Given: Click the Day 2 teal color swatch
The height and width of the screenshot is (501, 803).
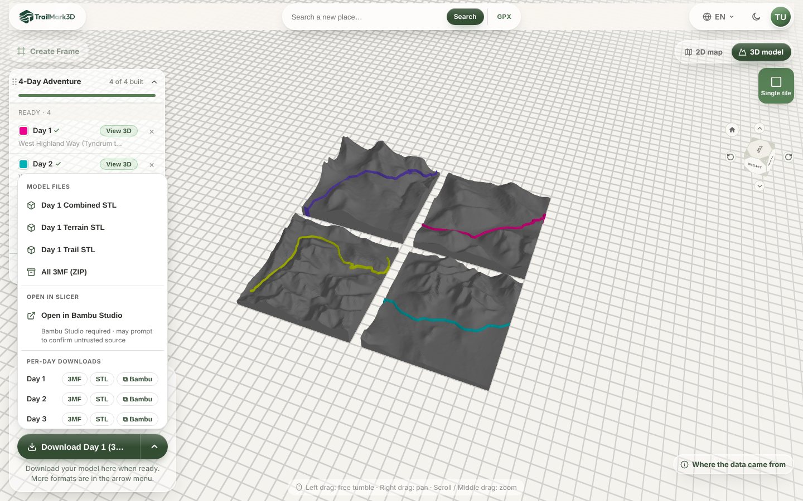Looking at the screenshot, I should tap(23, 164).
